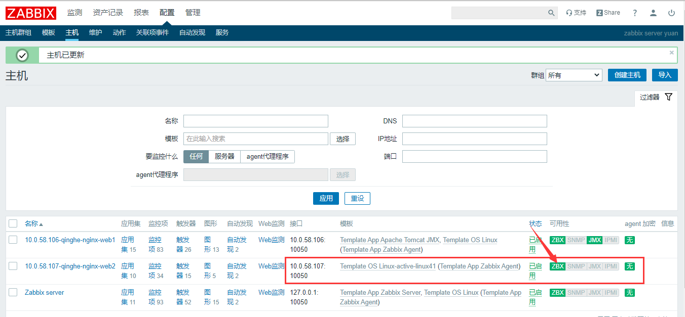
Task: Click the 应用 filter button
Action: click(326, 198)
